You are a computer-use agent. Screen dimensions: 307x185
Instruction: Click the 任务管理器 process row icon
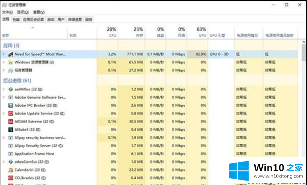click(11, 70)
